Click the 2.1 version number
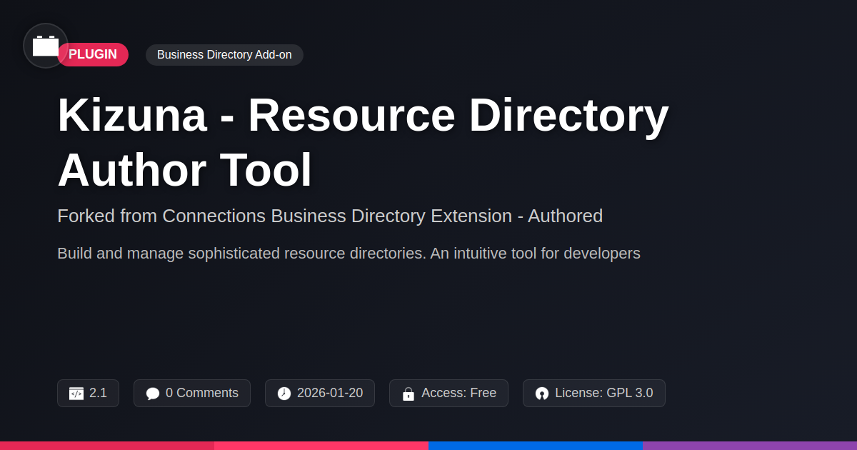 tap(98, 393)
